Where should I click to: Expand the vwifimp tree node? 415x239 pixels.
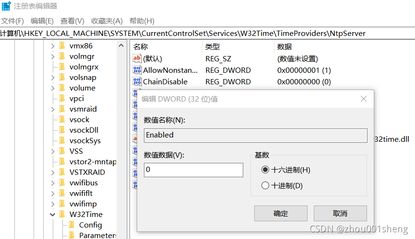click(x=53, y=204)
